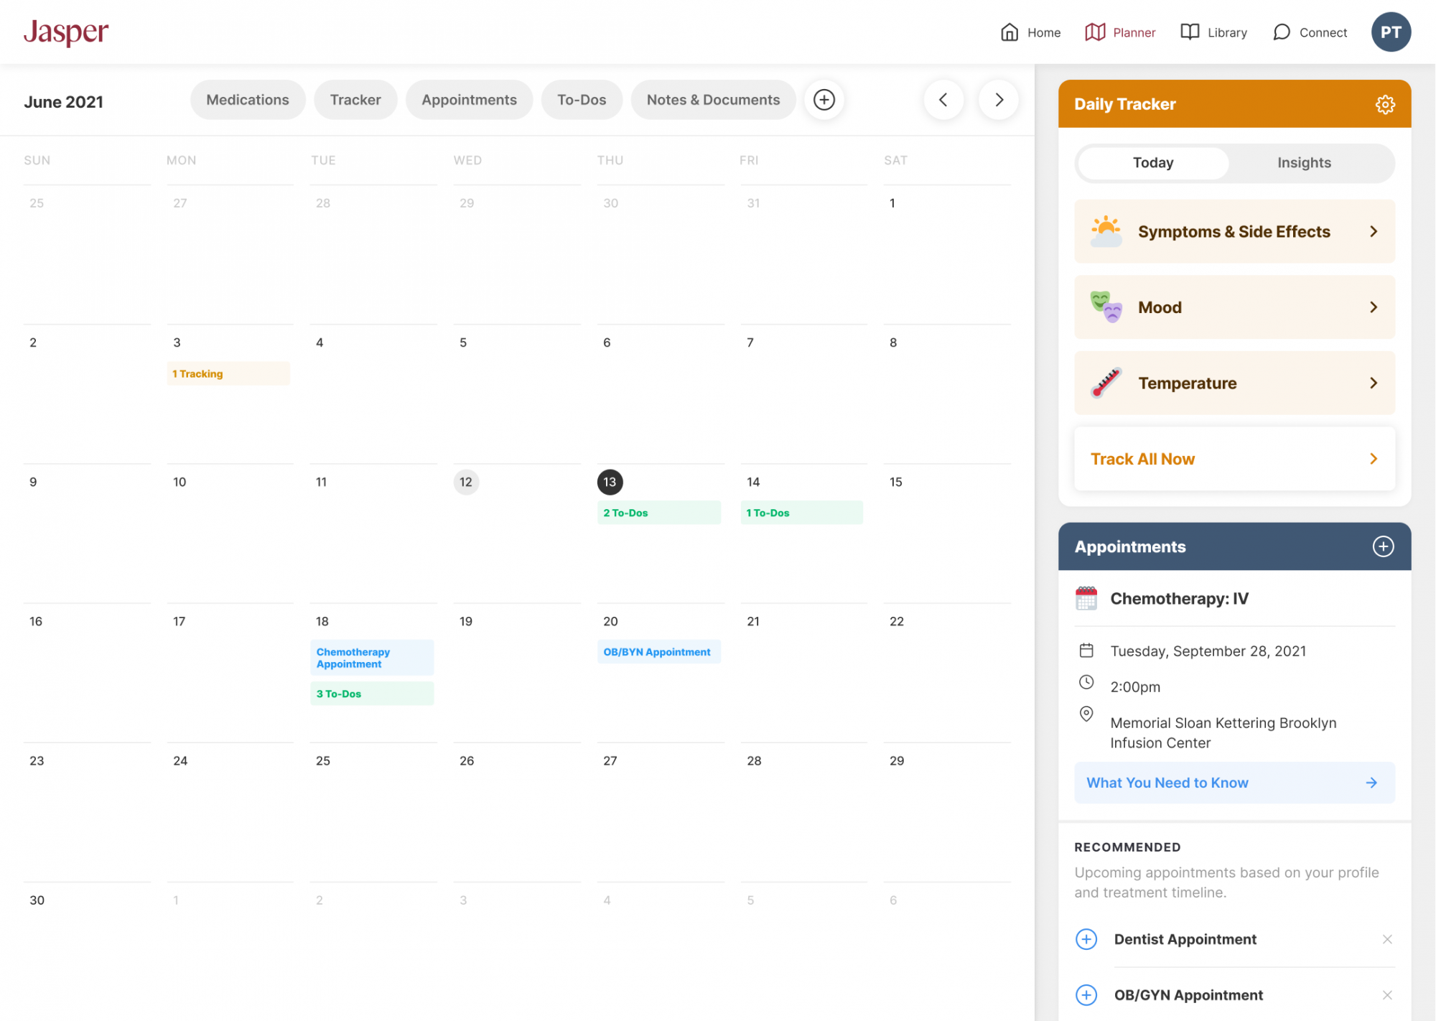The width and height of the screenshot is (1436, 1021).
Task: Switch tracker to Insights view
Action: click(1304, 163)
